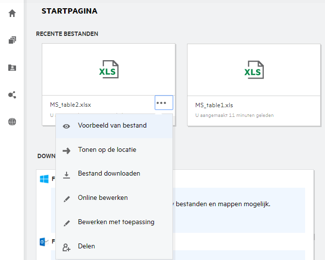Toggle the three-dots menu for MS_table2.xlsx
This screenshot has height=260, width=325.
click(164, 103)
